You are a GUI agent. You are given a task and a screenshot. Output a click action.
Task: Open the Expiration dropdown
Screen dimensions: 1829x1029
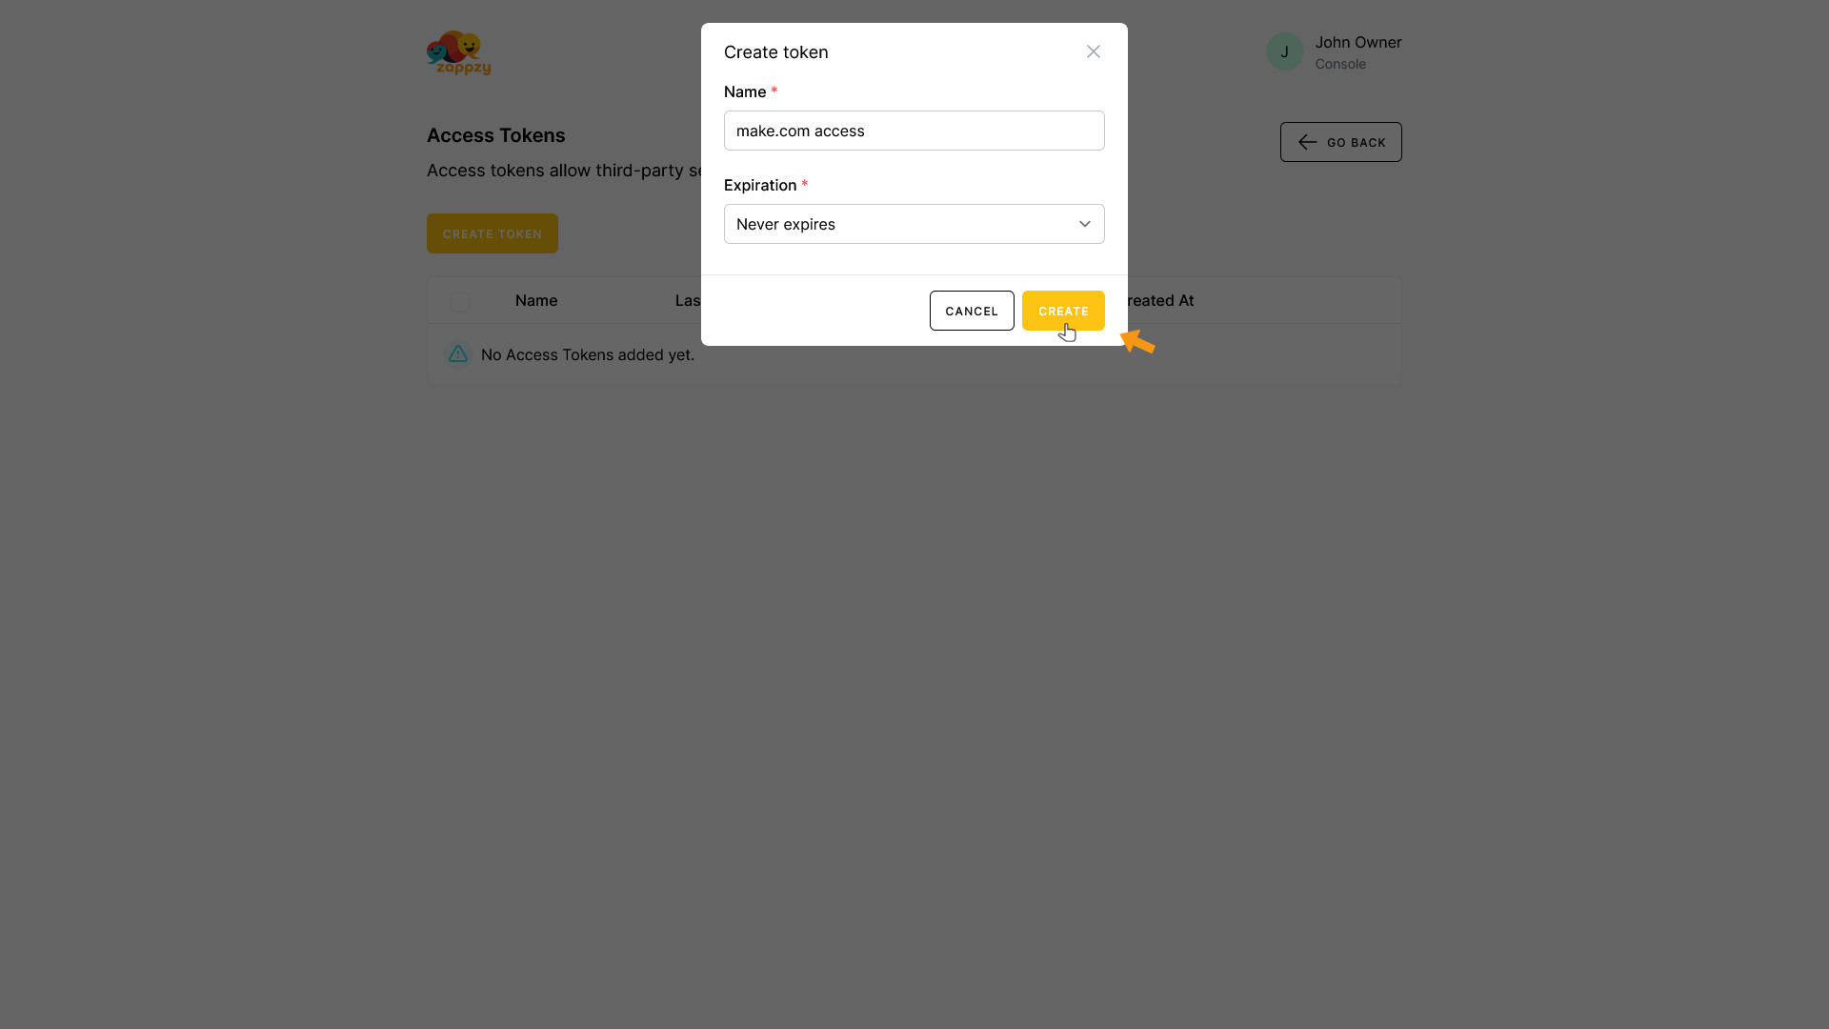(x=914, y=224)
